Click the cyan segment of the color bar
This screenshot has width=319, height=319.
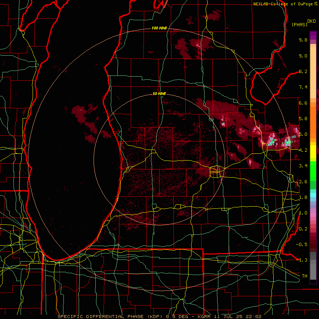pos(313,195)
